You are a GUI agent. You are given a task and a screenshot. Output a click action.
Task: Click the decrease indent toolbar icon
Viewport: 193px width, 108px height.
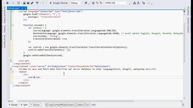pos(138,3)
